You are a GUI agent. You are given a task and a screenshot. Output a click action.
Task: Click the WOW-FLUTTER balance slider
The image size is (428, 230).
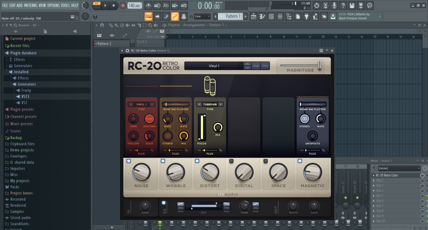tap(176, 104)
